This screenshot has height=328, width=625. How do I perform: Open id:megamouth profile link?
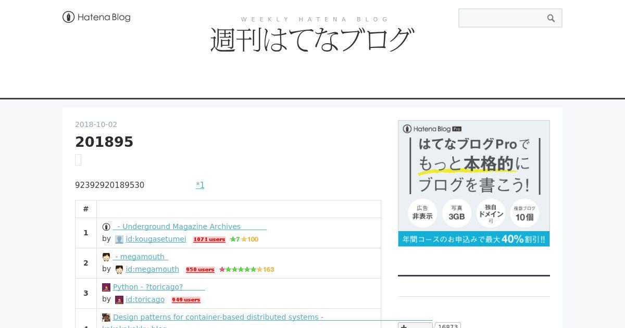click(x=152, y=269)
